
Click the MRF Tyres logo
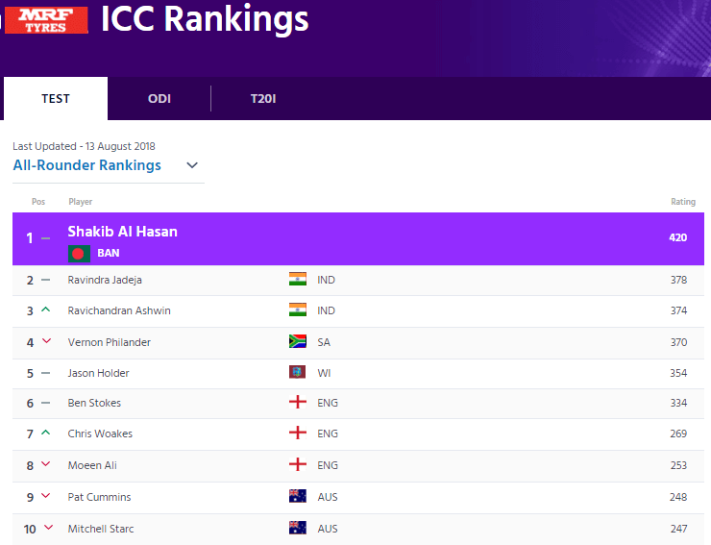pos(45,20)
